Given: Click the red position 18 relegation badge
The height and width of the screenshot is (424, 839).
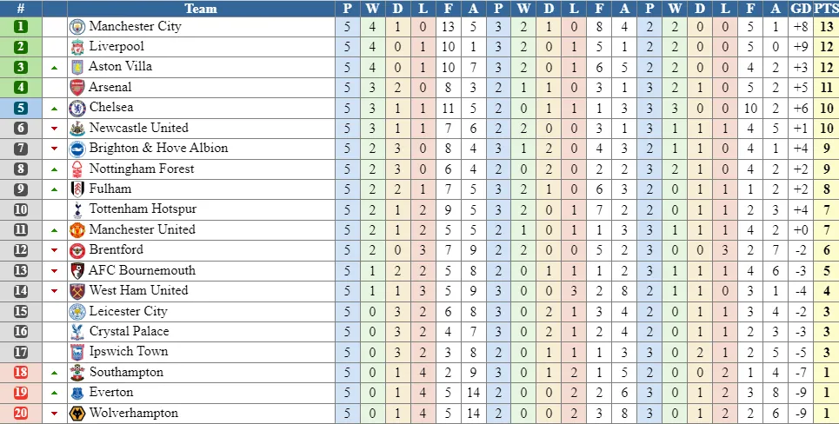Looking at the screenshot, I should click(21, 372).
